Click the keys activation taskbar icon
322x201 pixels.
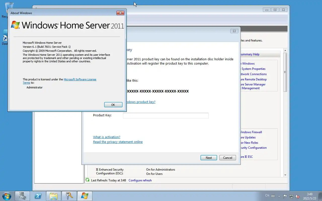69,196
